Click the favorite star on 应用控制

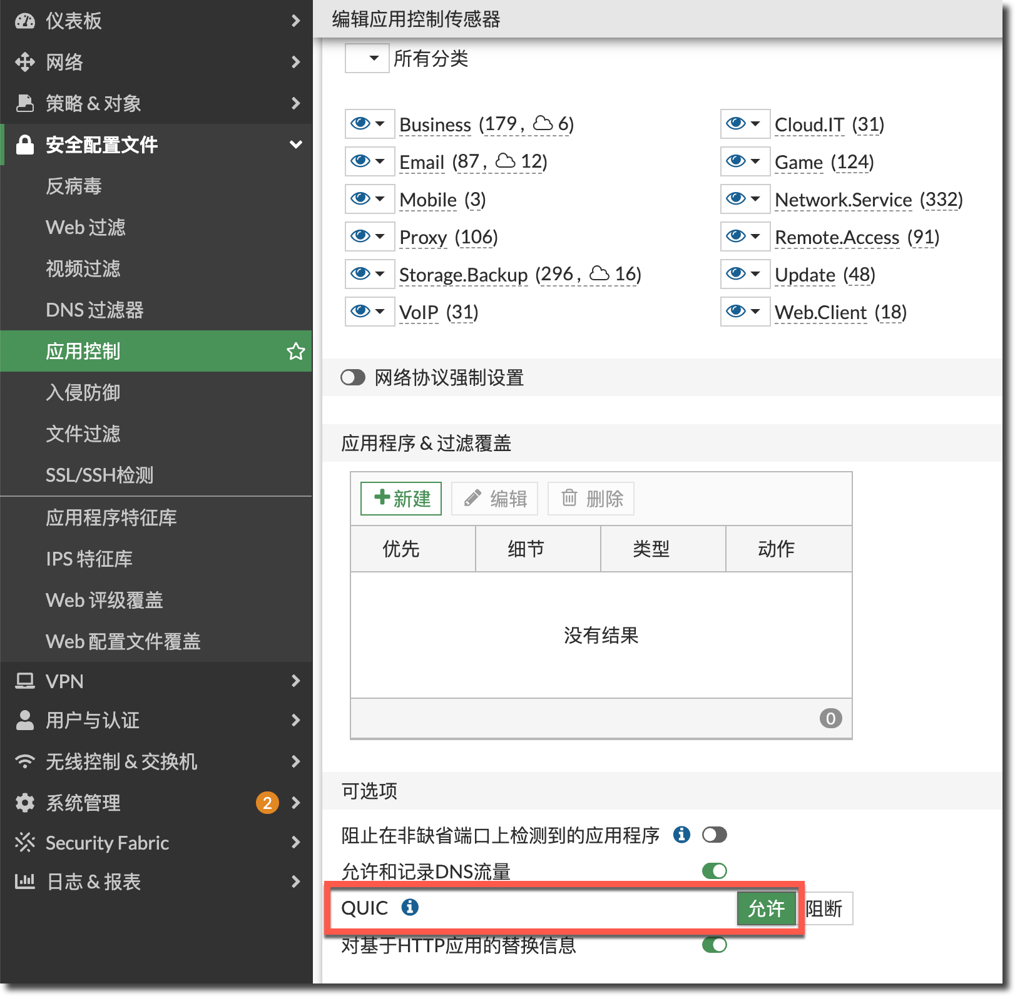295,351
